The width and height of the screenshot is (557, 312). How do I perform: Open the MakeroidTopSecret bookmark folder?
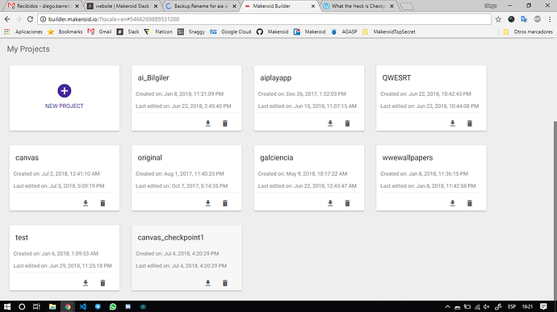point(388,31)
